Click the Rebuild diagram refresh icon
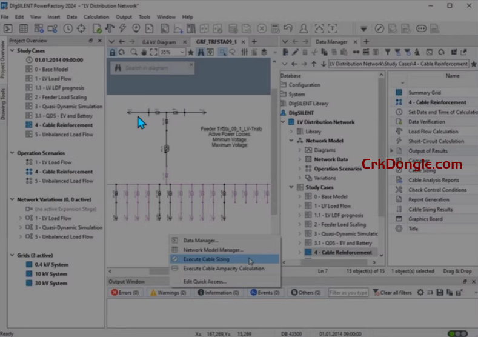The height and width of the screenshot is (337, 478). click(123, 53)
